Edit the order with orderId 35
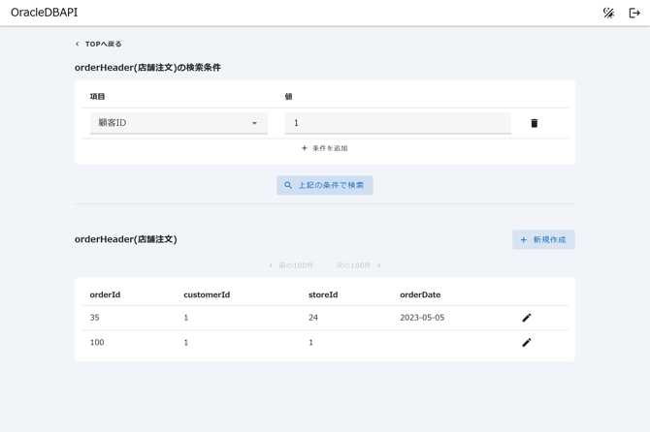This screenshot has width=650, height=432. [x=527, y=318]
